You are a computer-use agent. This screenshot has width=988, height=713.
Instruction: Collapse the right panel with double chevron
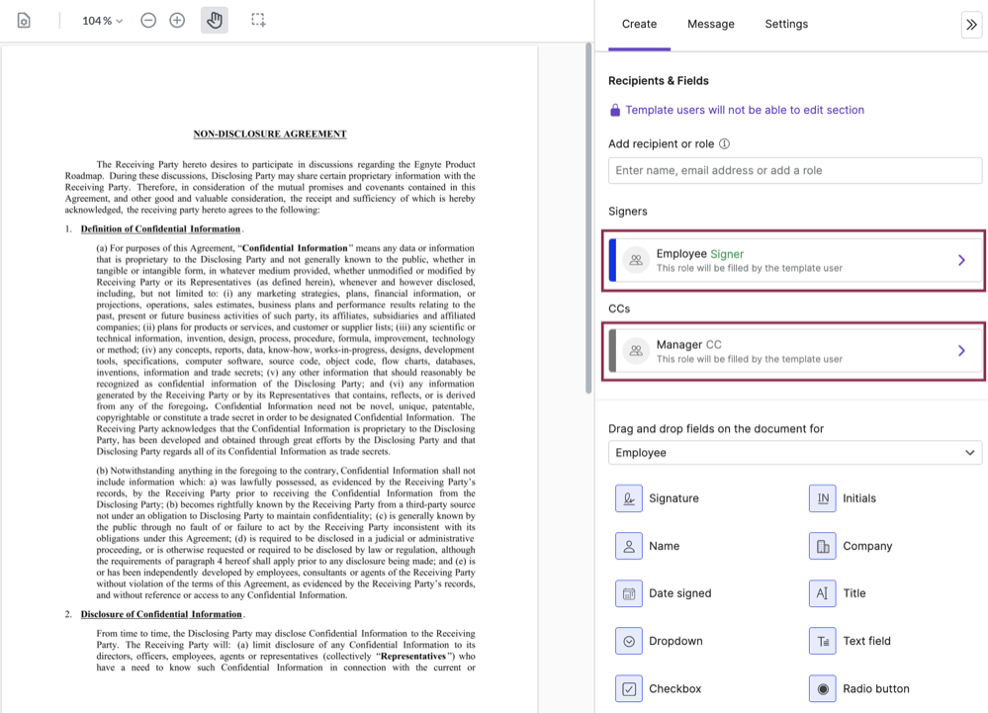pyautogui.click(x=970, y=25)
